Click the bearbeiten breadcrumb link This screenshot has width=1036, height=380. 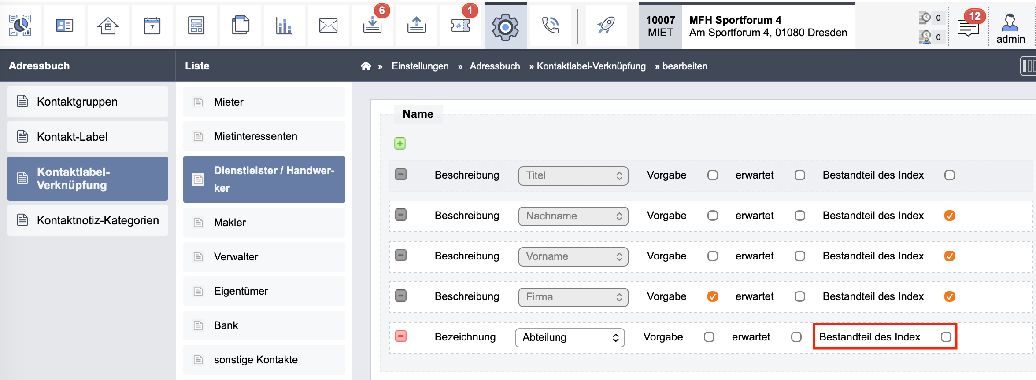click(685, 66)
